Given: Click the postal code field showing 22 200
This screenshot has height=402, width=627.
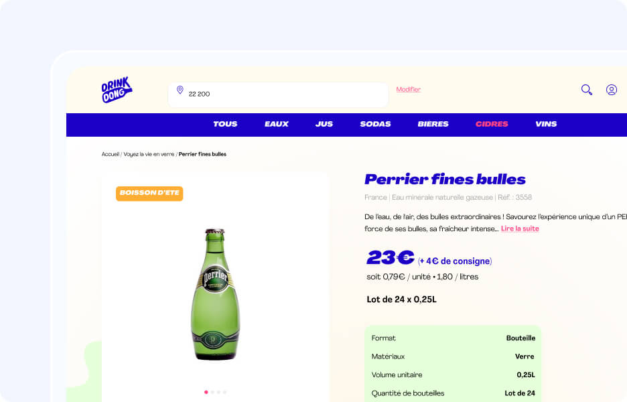Looking at the screenshot, I should 278,94.
